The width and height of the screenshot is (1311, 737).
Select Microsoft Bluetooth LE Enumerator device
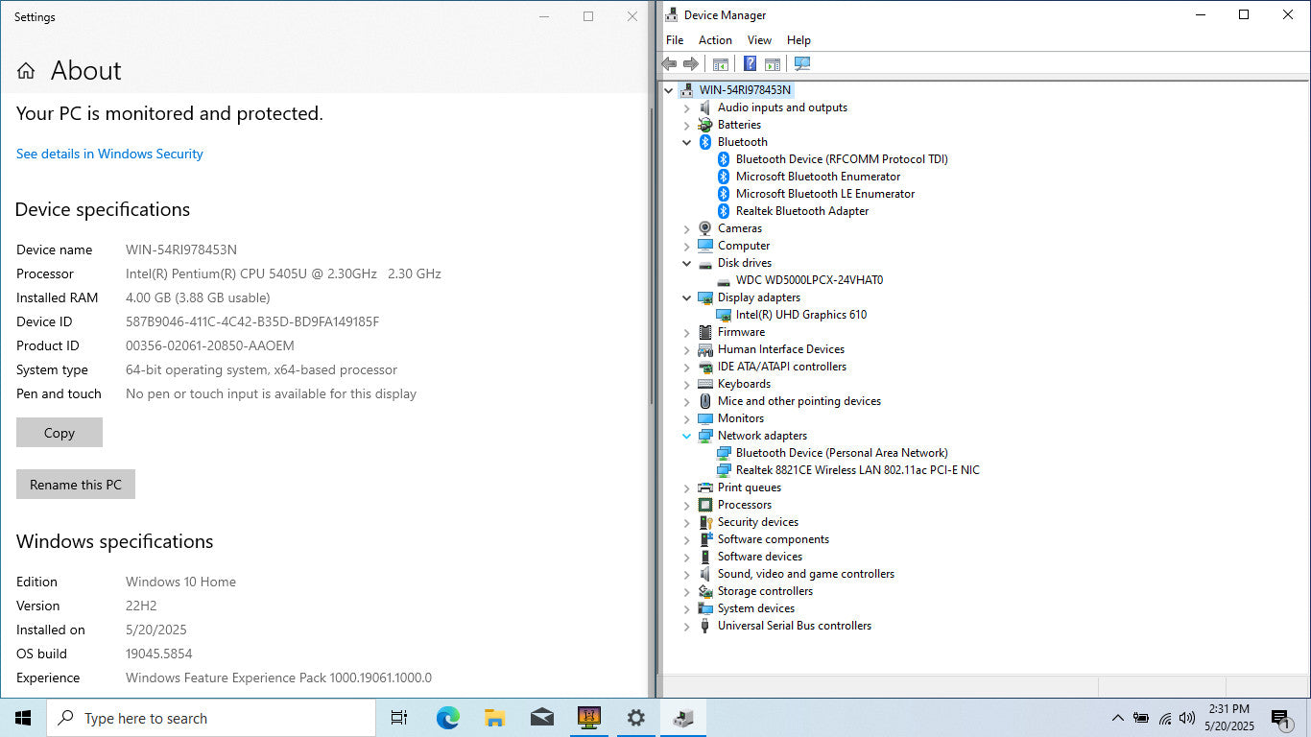[825, 194]
